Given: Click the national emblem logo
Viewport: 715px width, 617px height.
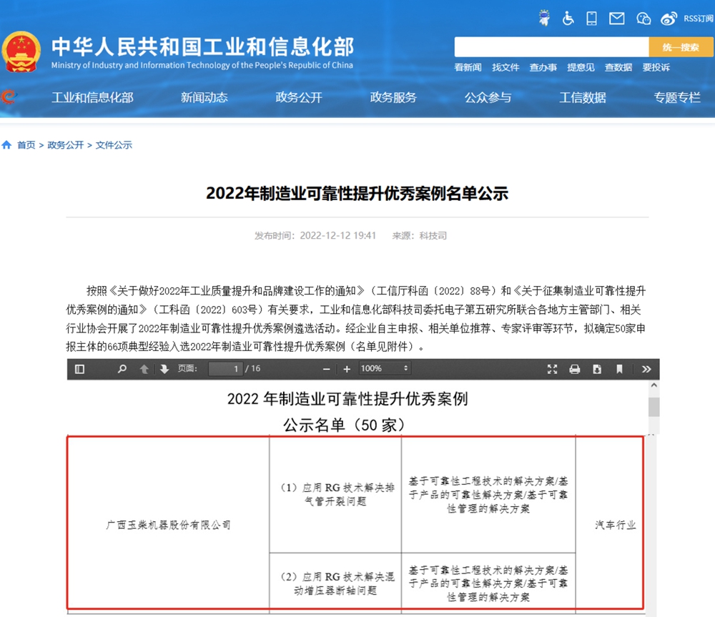Looking at the screenshot, I should click(x=21, y=52).
